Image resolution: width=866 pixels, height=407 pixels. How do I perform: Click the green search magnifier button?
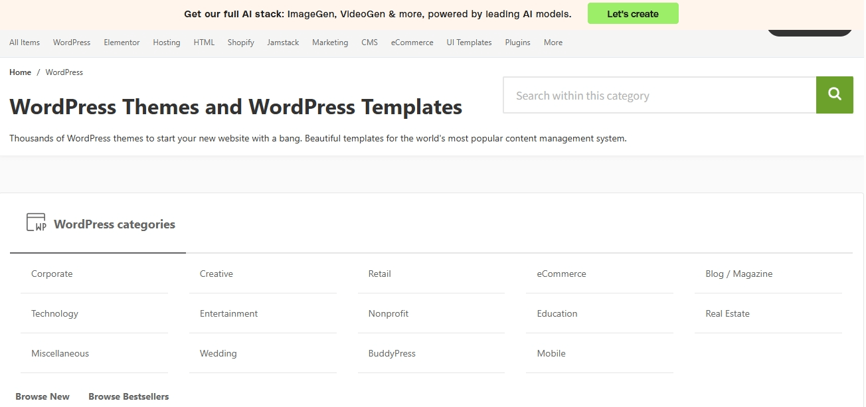pos(834,95)
